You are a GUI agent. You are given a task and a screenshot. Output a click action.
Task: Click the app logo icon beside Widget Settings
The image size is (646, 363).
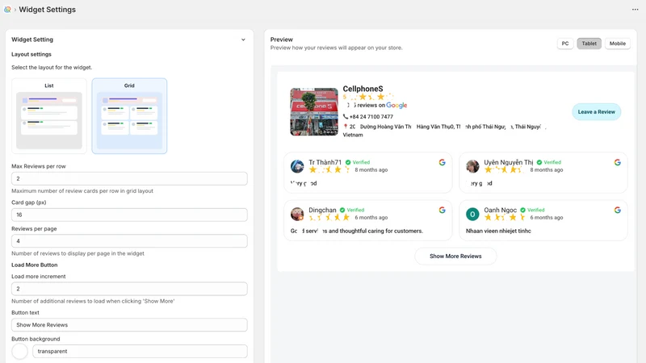7,10
